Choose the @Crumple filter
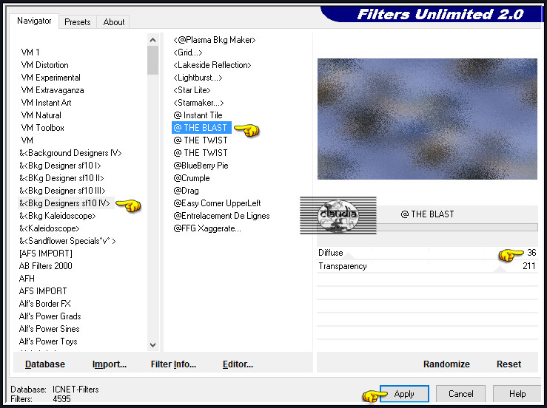 tap(192, 177)
